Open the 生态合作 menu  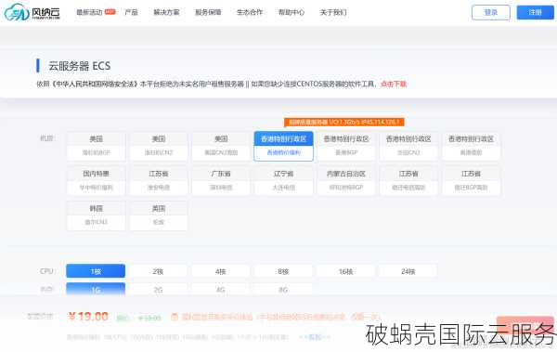250,12
